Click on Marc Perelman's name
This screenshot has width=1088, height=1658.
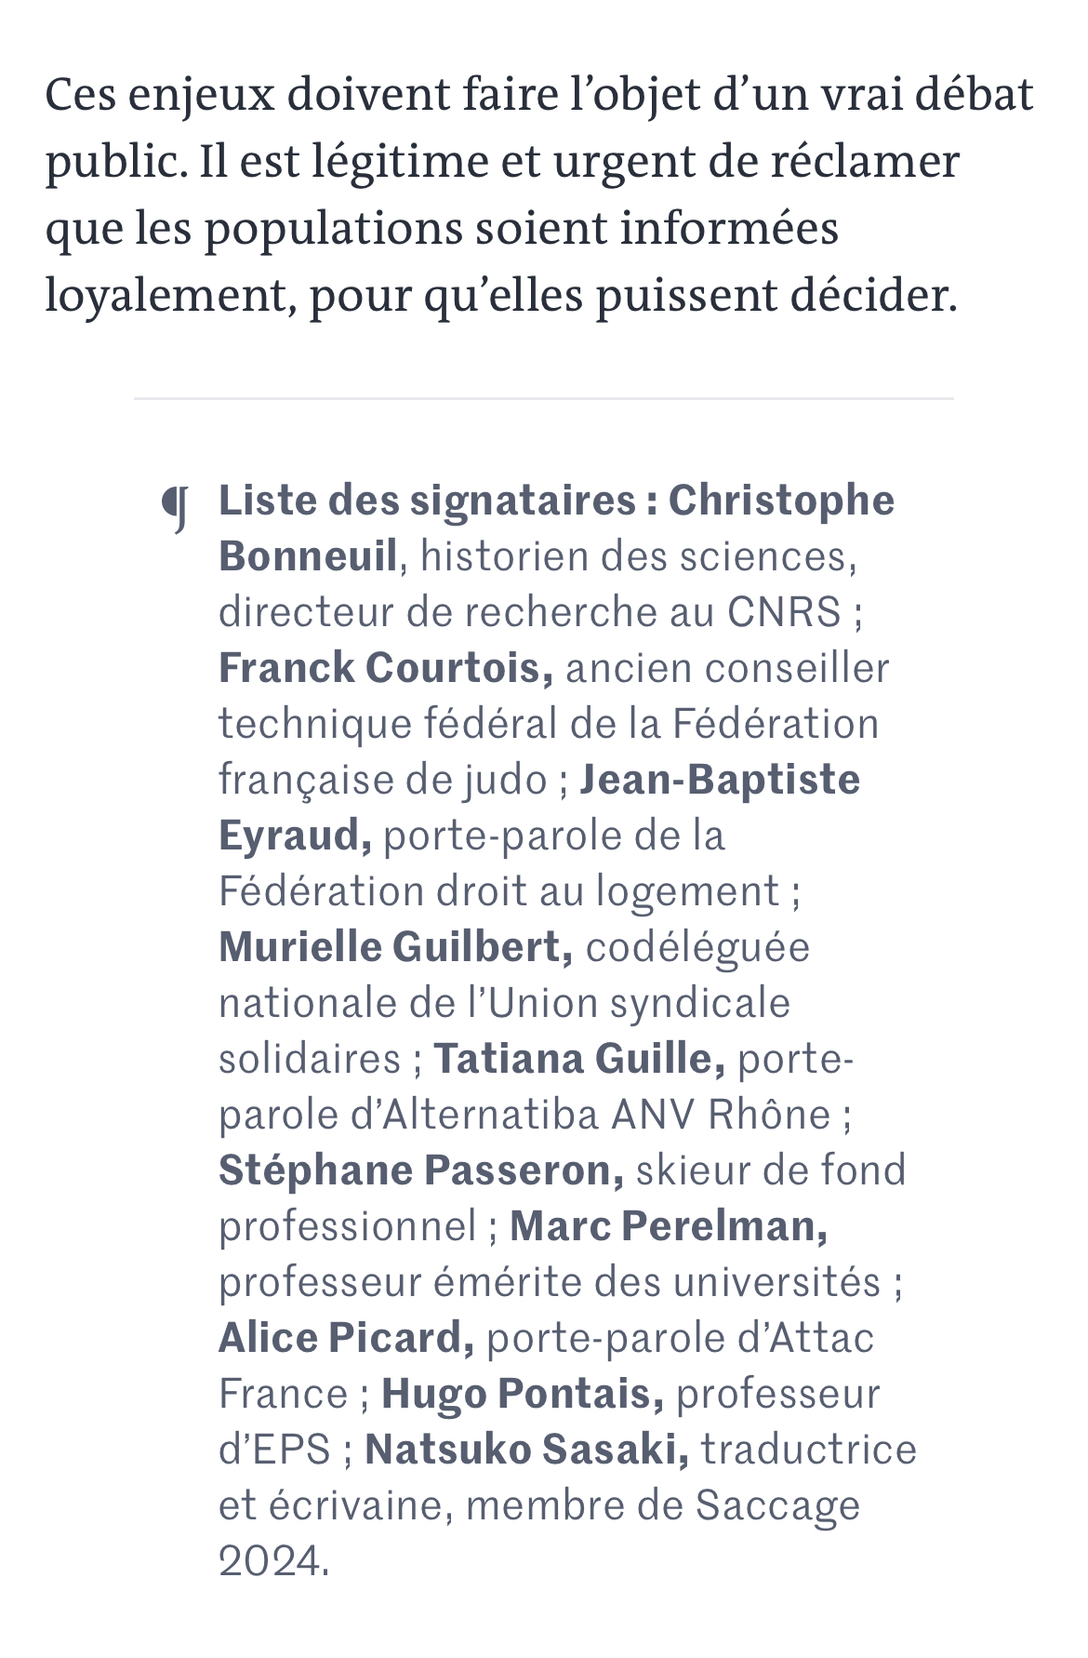point(669,1226)
